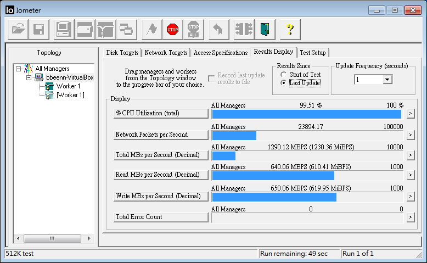Screen dimensions: 427x263
Task: Open test configuration file icon
Action: [x=18, y=29]
